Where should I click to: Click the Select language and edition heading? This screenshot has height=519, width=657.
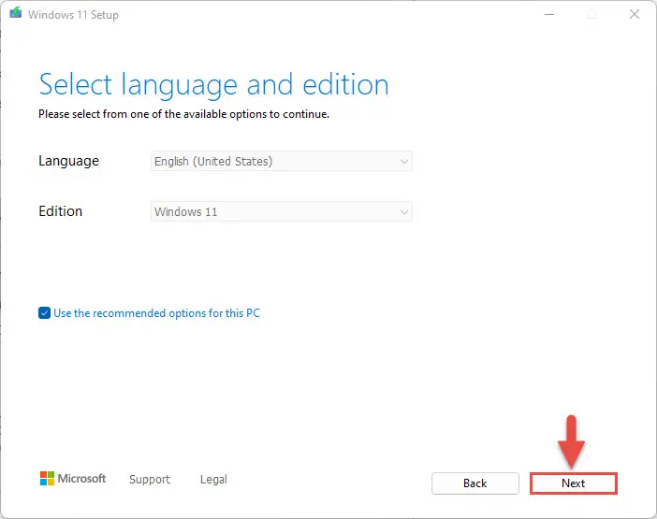tap(213, 85)
